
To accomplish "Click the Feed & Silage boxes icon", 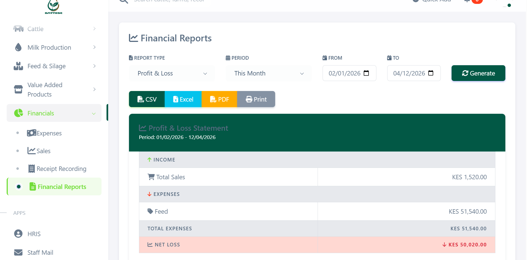I will tap(18, 66).
